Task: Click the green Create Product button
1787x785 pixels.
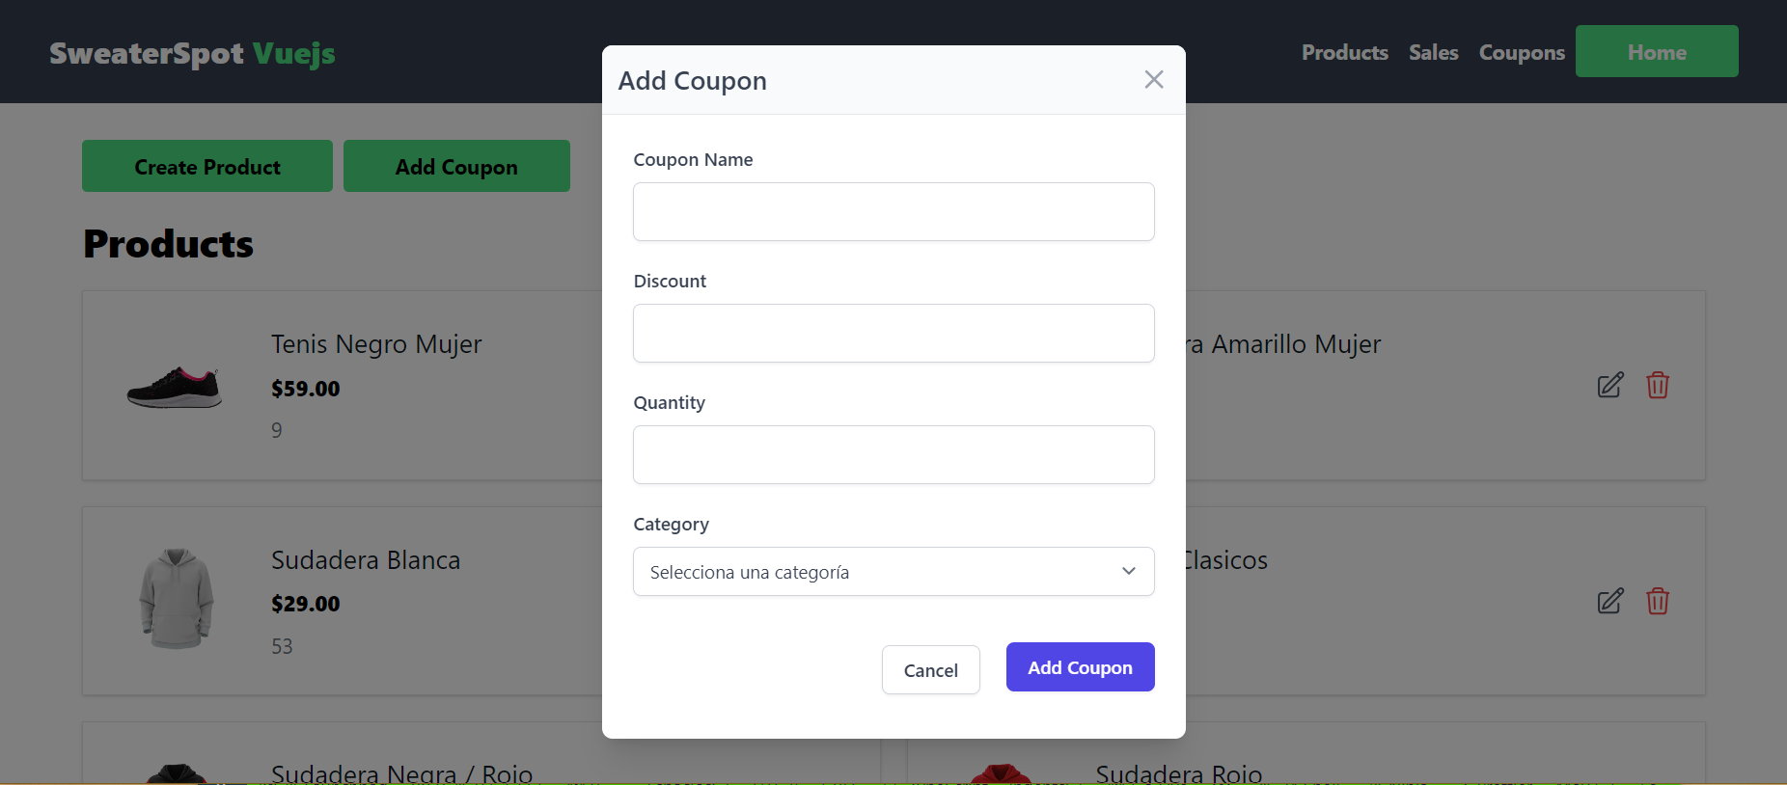Action: tap(207, 166)
